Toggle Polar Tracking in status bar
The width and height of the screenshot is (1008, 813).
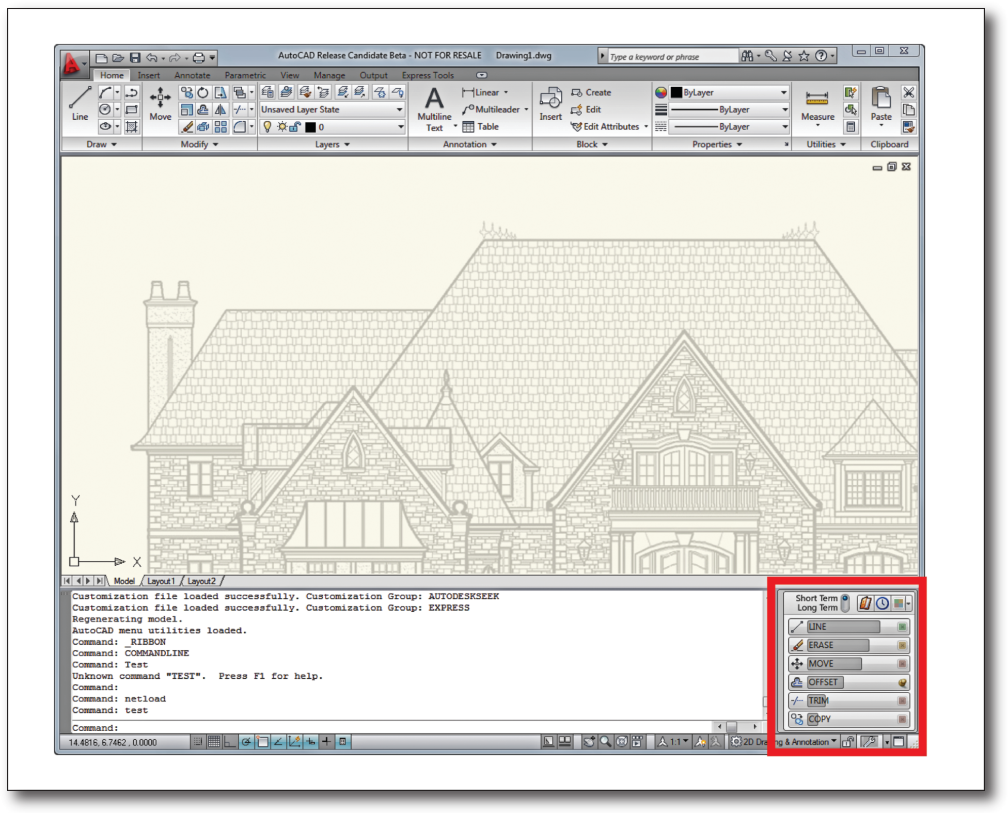(x=246, y=742)
